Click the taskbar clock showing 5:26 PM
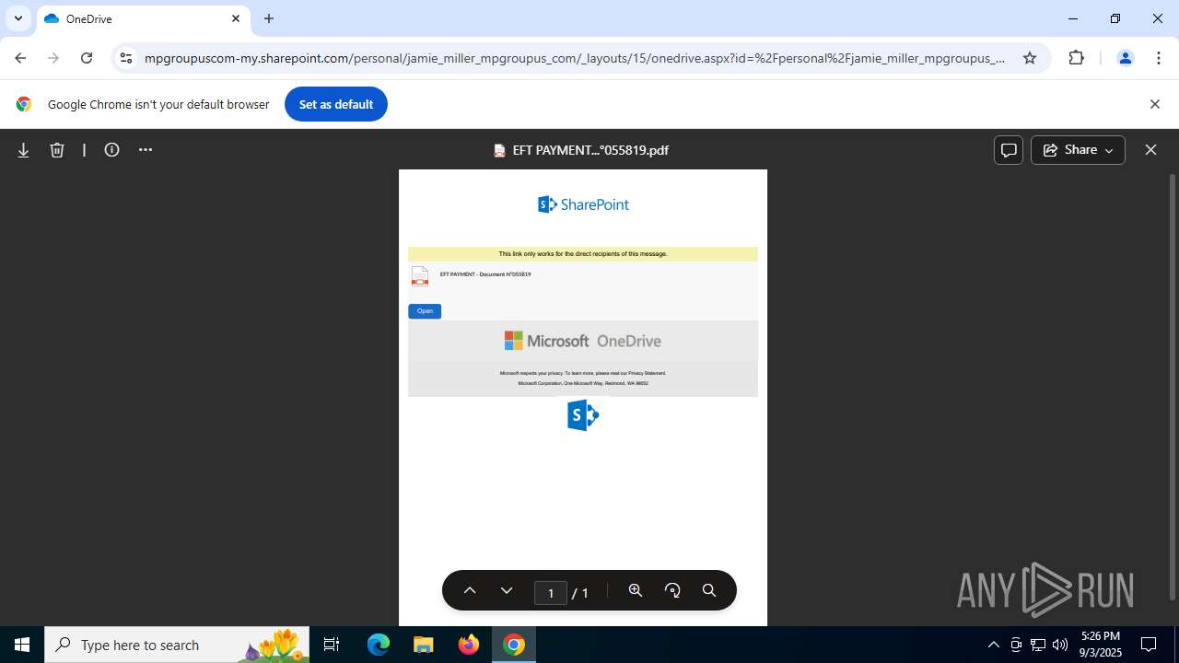This screenshot has height=663, width=1179. pyautogui.click(x=1101, y=645)
